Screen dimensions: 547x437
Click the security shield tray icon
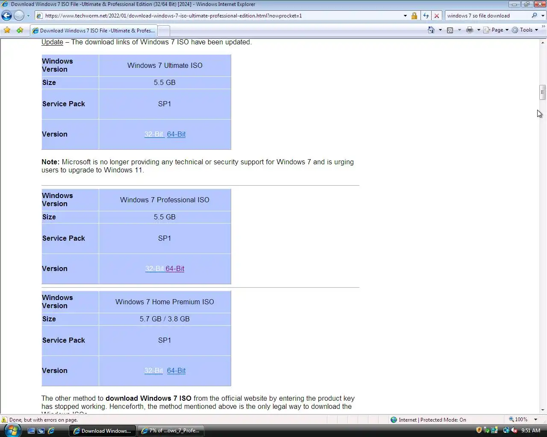tap(479, 430)
